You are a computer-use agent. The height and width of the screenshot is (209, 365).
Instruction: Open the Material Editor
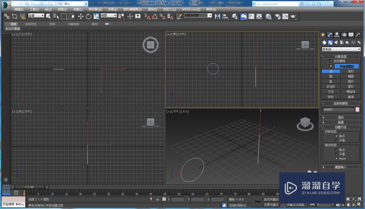coord(268,16)
